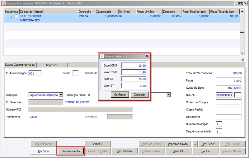Click the Valor ICMS input field

pos(134,72)
